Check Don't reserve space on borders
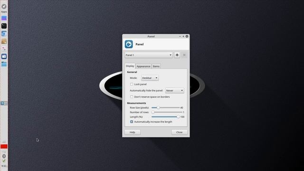Image resolution: width=304 pixels, height=171 pixels. 132,97
